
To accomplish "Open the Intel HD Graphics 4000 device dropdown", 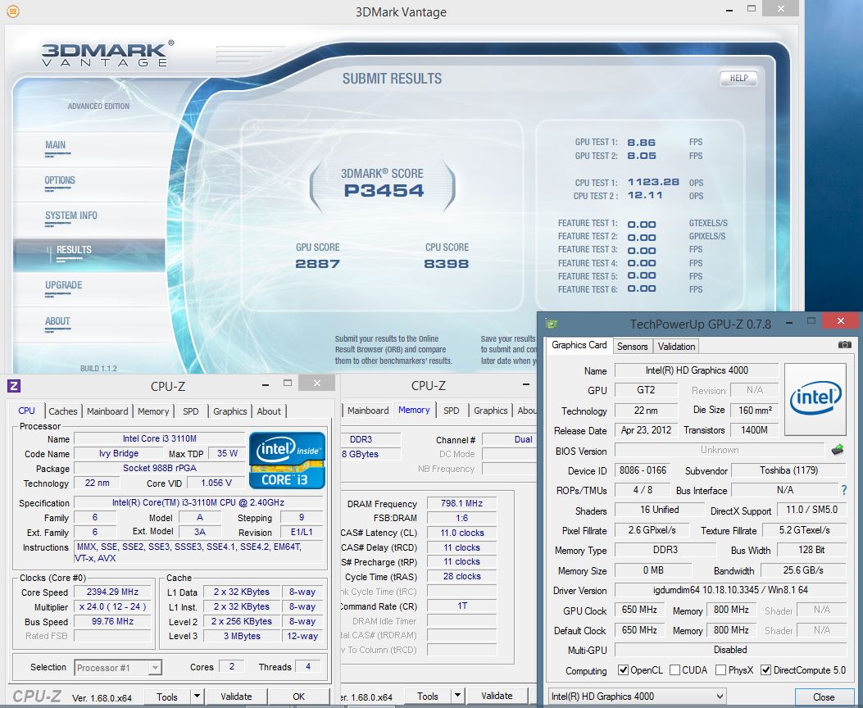I will [637, 697].
